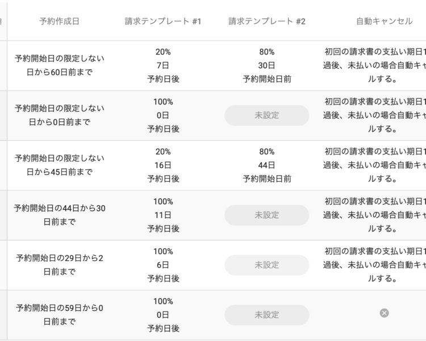Select the 予約開始日の59日から0日前まで cell
Screen dimensions: 426x341
pyautogui.click(x=59, y=315)
